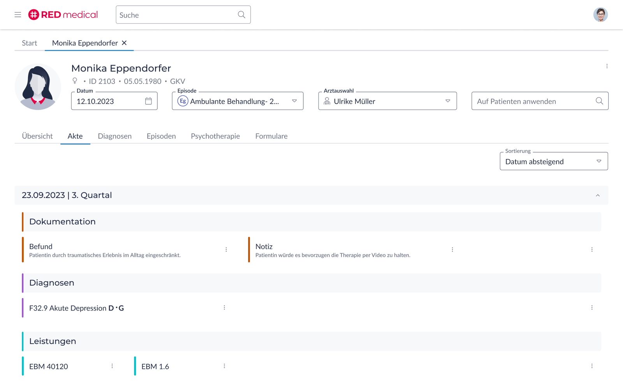Open Leistungen row options at far right

[592, 366]
